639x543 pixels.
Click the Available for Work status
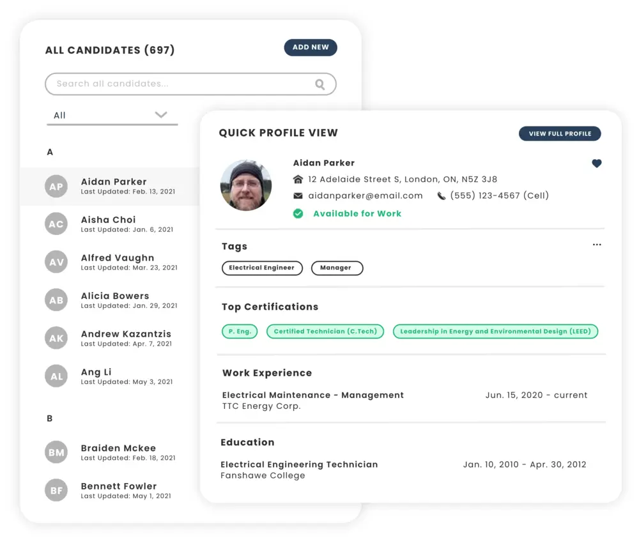tap(357, 213)
